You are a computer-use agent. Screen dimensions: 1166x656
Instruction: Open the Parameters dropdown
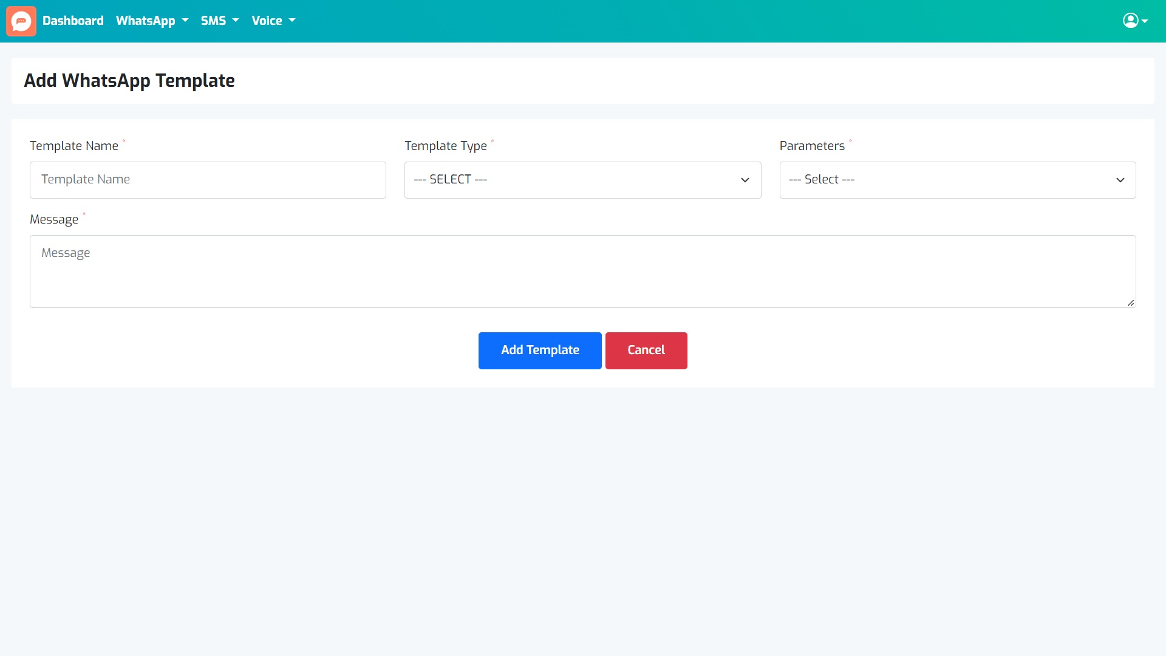coord(958,180)
